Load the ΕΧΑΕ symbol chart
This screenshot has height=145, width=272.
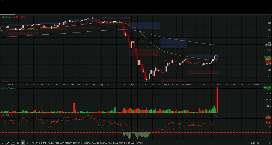click(115, 143)
